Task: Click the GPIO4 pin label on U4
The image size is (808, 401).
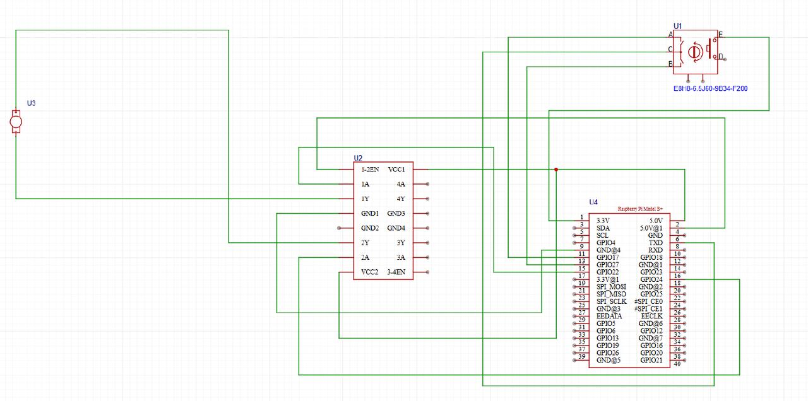Action: [x=606, y=243]
